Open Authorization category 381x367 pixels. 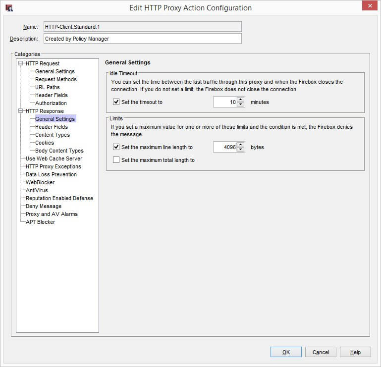click(x=51, y=103)
